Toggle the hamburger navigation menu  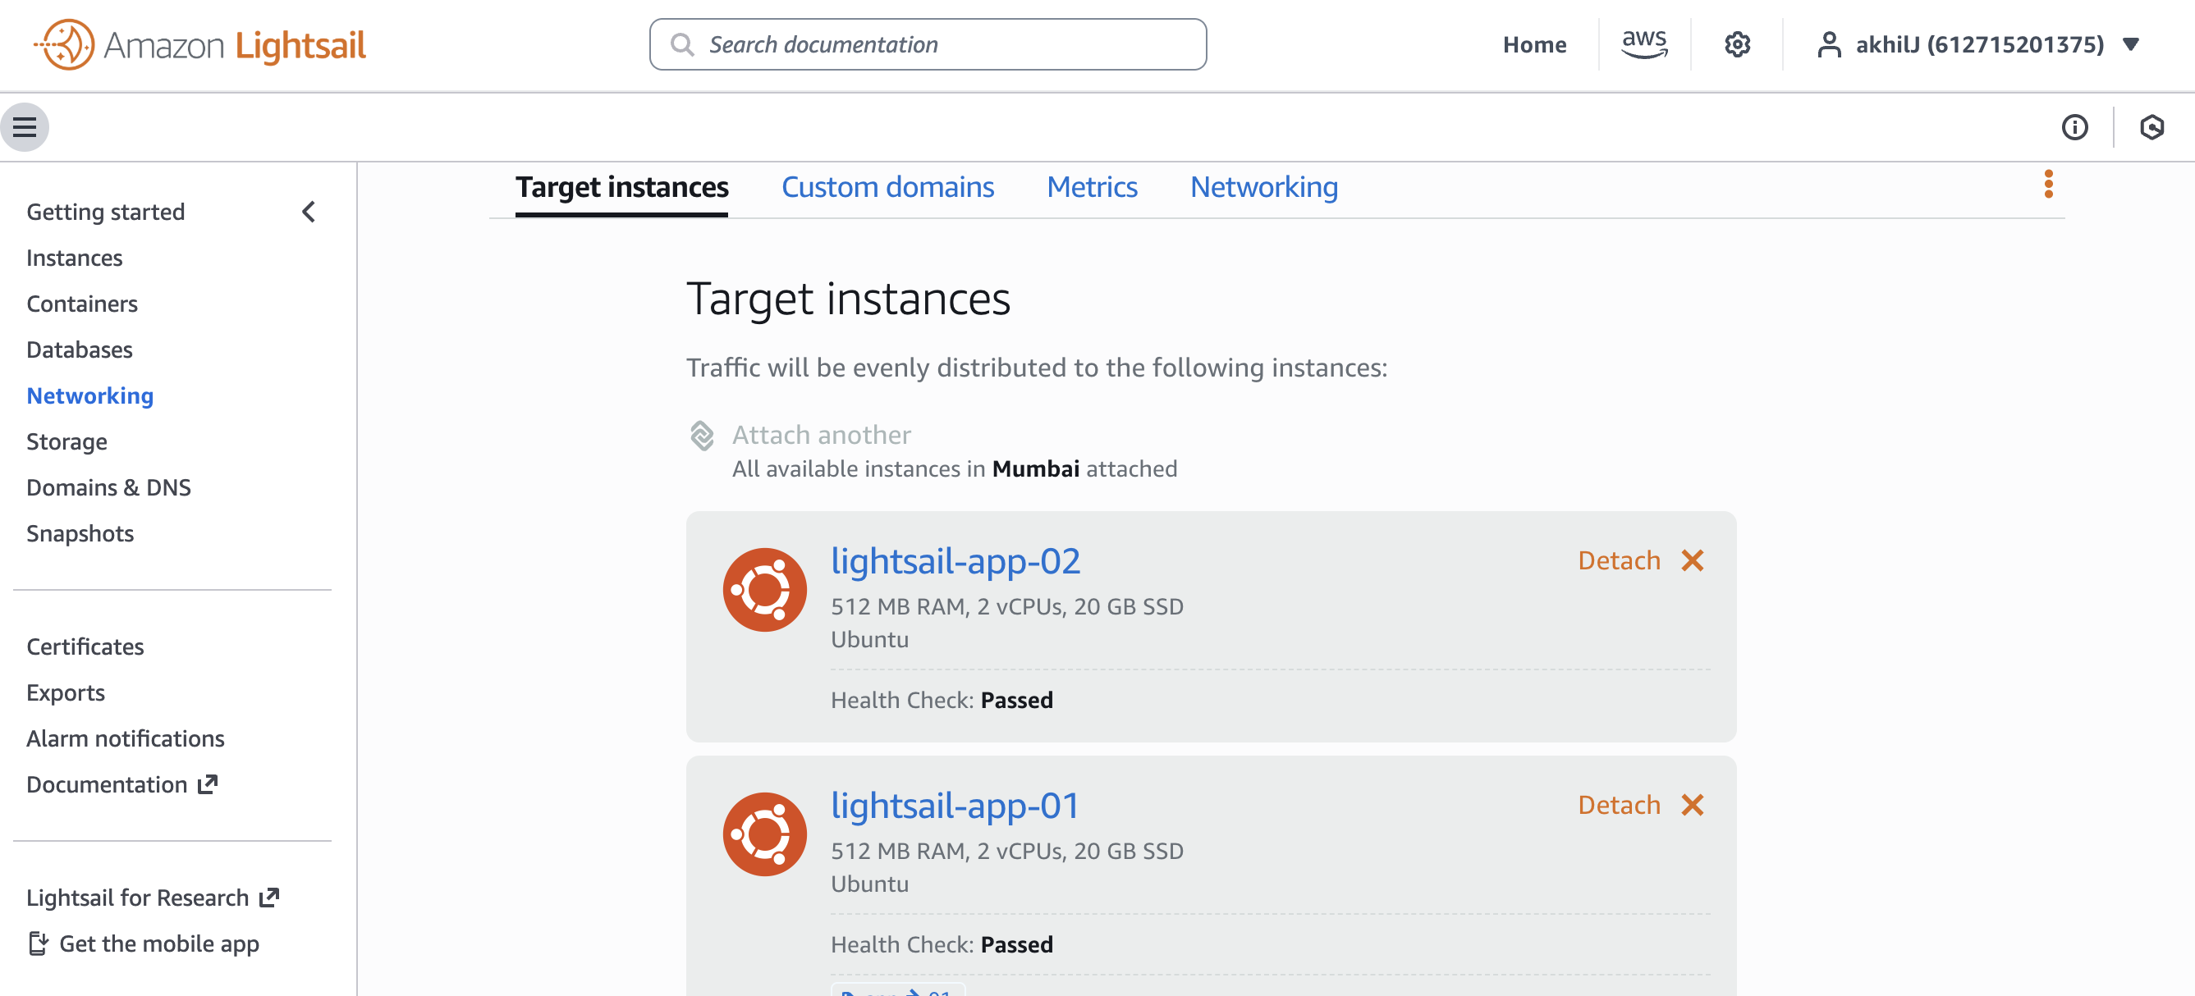[x=25, y=127]
